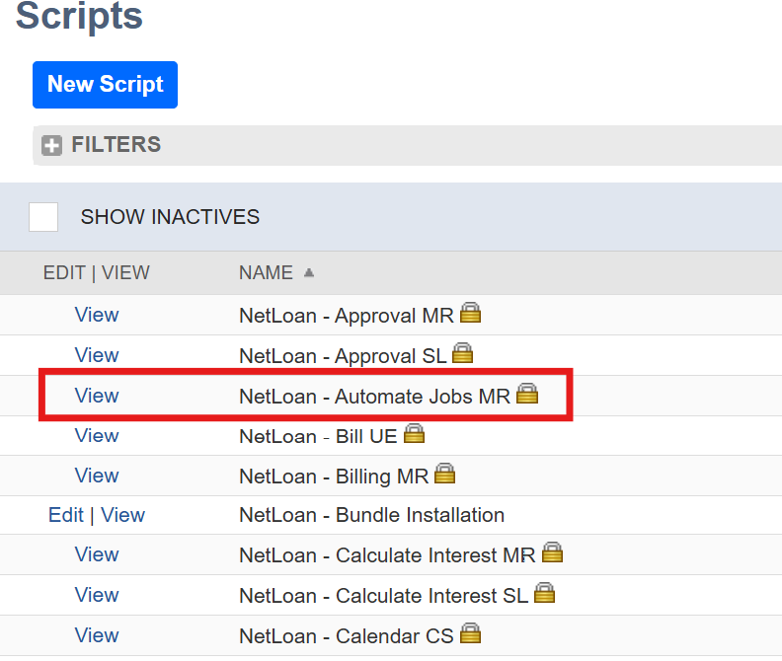Click lock icon next to NetLoan - Approval MR
The height and width of the screenshot is (661, 782).
coord(470,315)
